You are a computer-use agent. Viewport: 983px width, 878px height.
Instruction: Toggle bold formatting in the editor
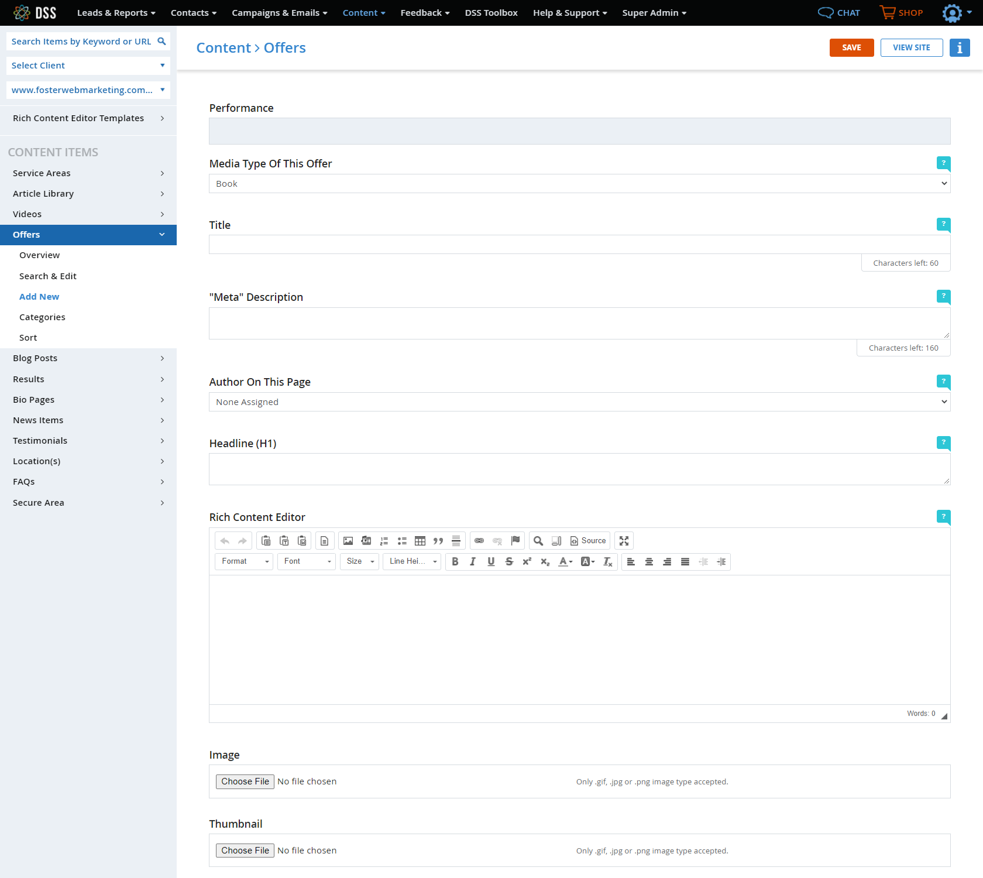455,561
